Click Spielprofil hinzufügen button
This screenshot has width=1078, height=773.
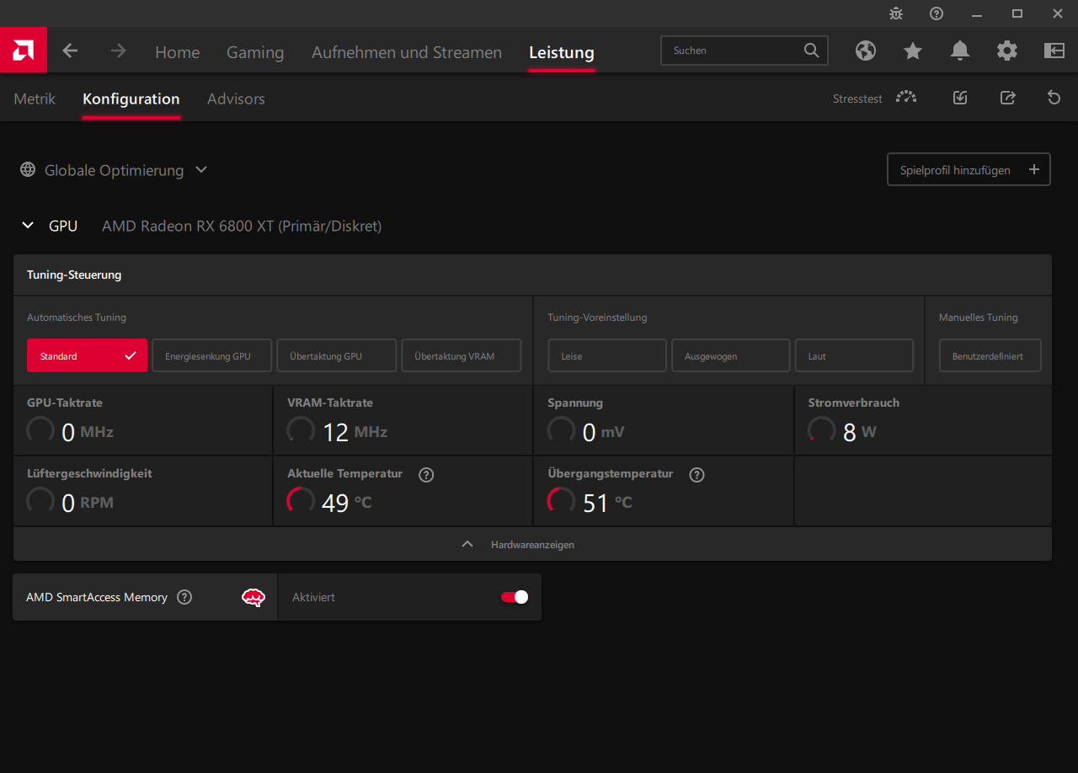point(969,169)
